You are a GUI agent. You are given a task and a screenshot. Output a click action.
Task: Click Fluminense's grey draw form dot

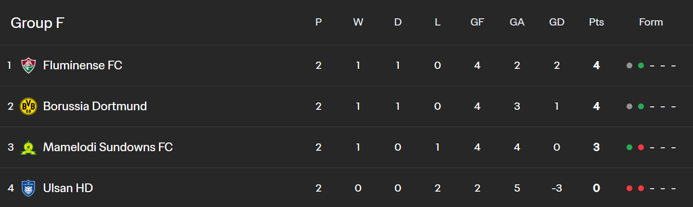pos(629,65)
